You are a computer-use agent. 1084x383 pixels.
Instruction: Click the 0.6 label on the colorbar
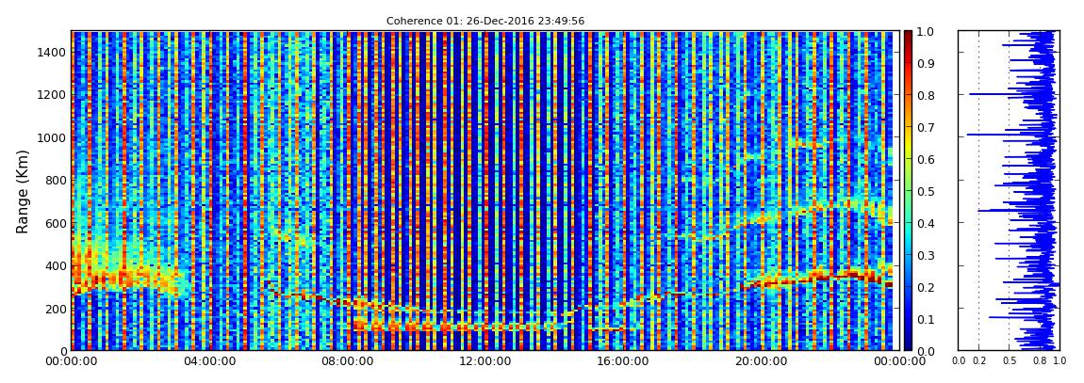[x=926, y=159]
